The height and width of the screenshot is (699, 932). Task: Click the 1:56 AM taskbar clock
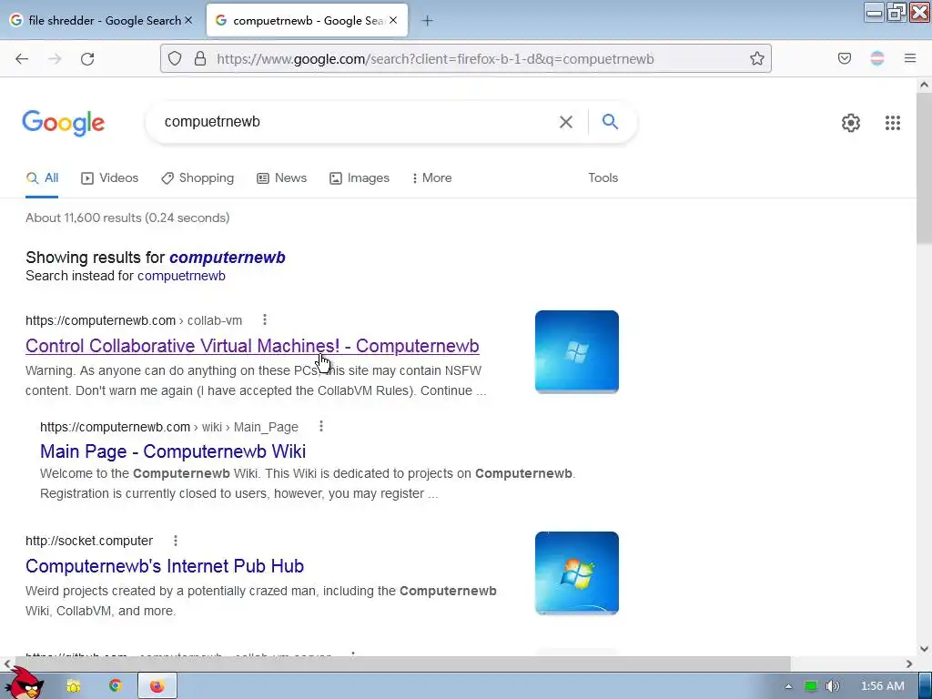882,686
